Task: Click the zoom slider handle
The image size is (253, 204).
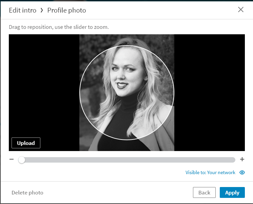Action: pos(22,160)
